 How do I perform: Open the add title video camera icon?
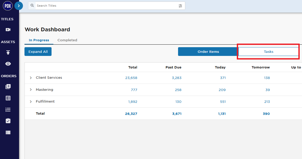pos(8,29)
